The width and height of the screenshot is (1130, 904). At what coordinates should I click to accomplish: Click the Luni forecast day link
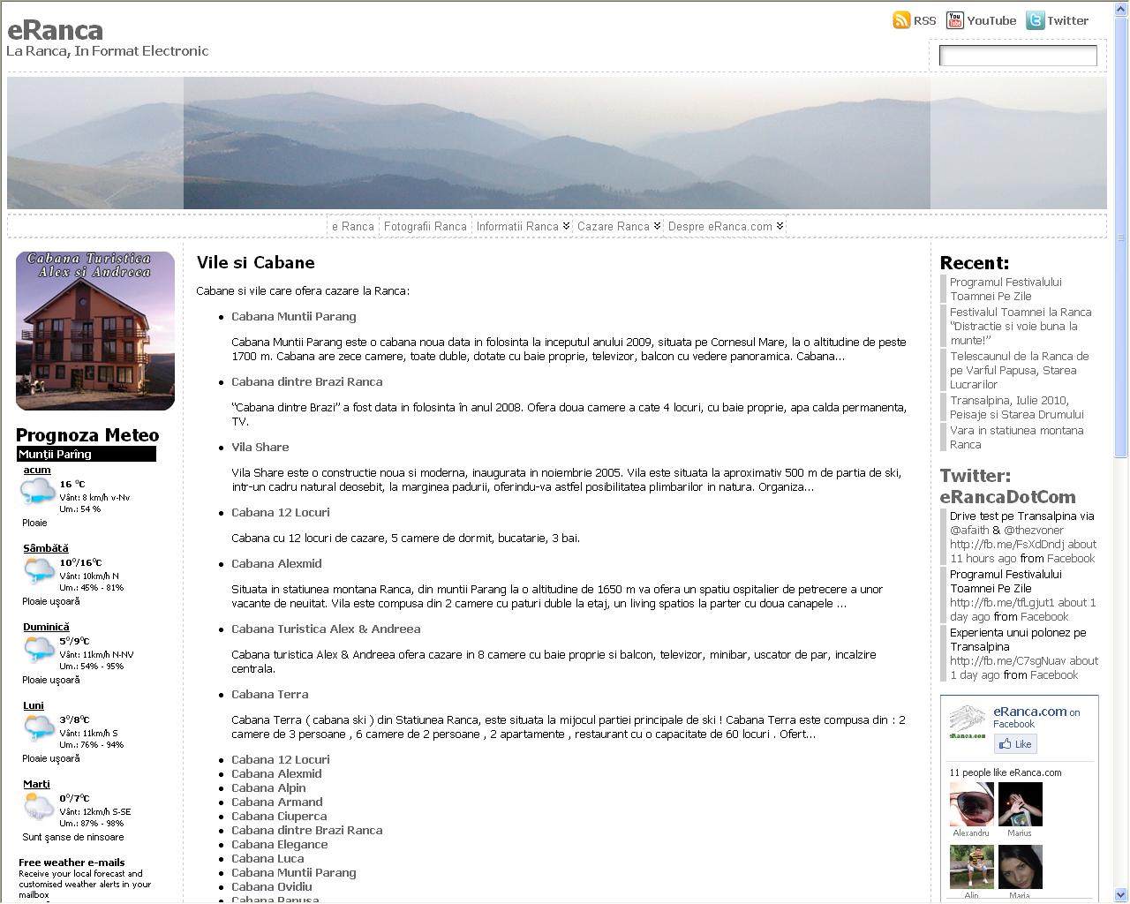pos(34,705)
